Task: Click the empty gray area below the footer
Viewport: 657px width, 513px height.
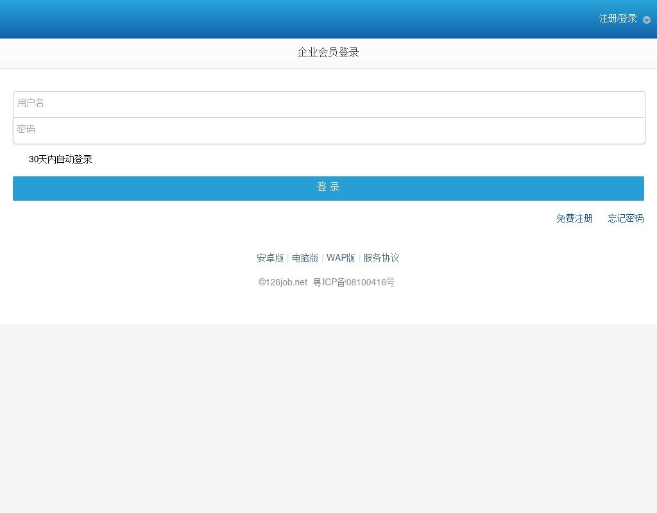Action: click(x=328, y=417)
